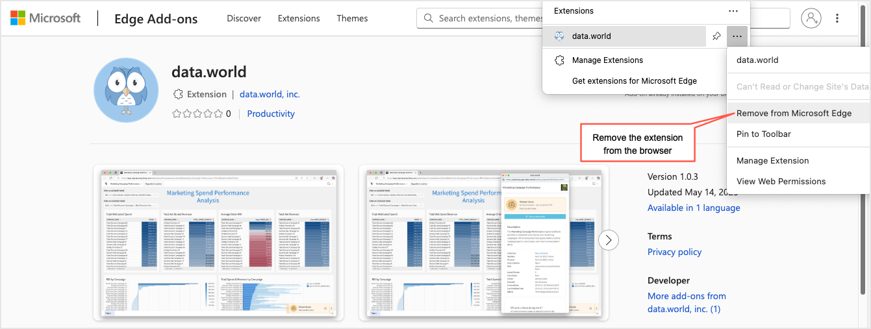Switch to the Themes tab
871x329 pixels.
tap(352, 18)
